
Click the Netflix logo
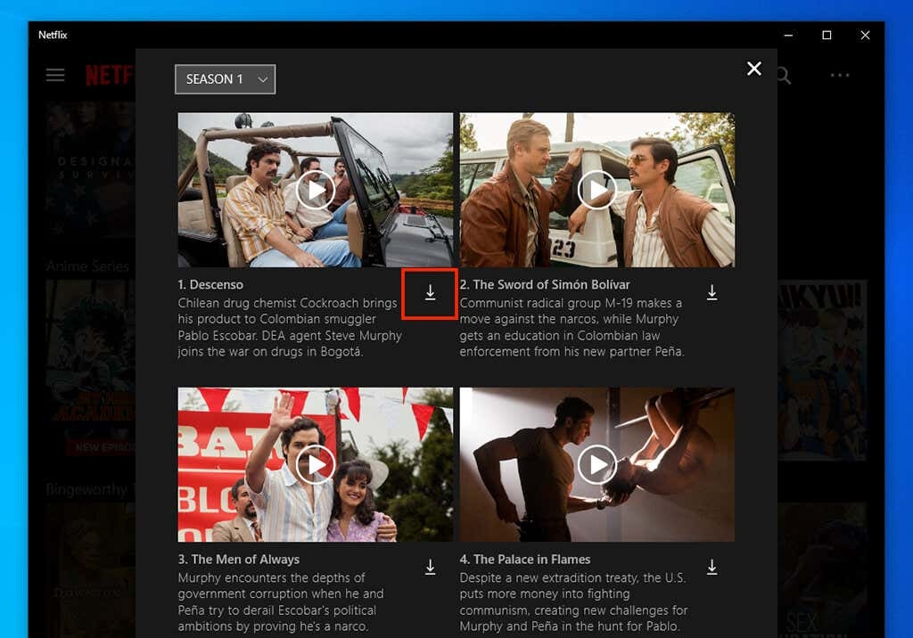[110, 75]
